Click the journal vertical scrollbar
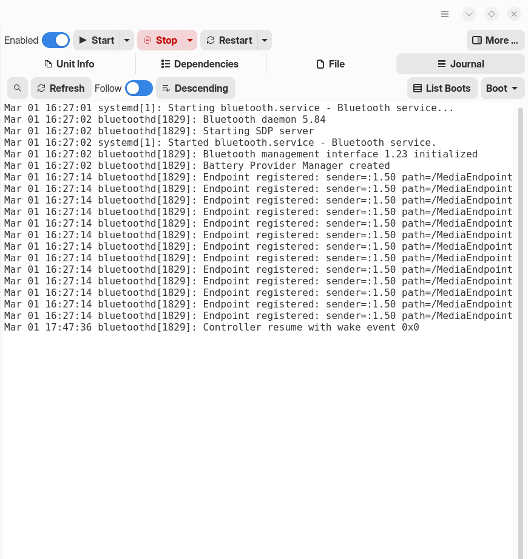Viewport: 528px width, 559px height. [x=520, y=328]
